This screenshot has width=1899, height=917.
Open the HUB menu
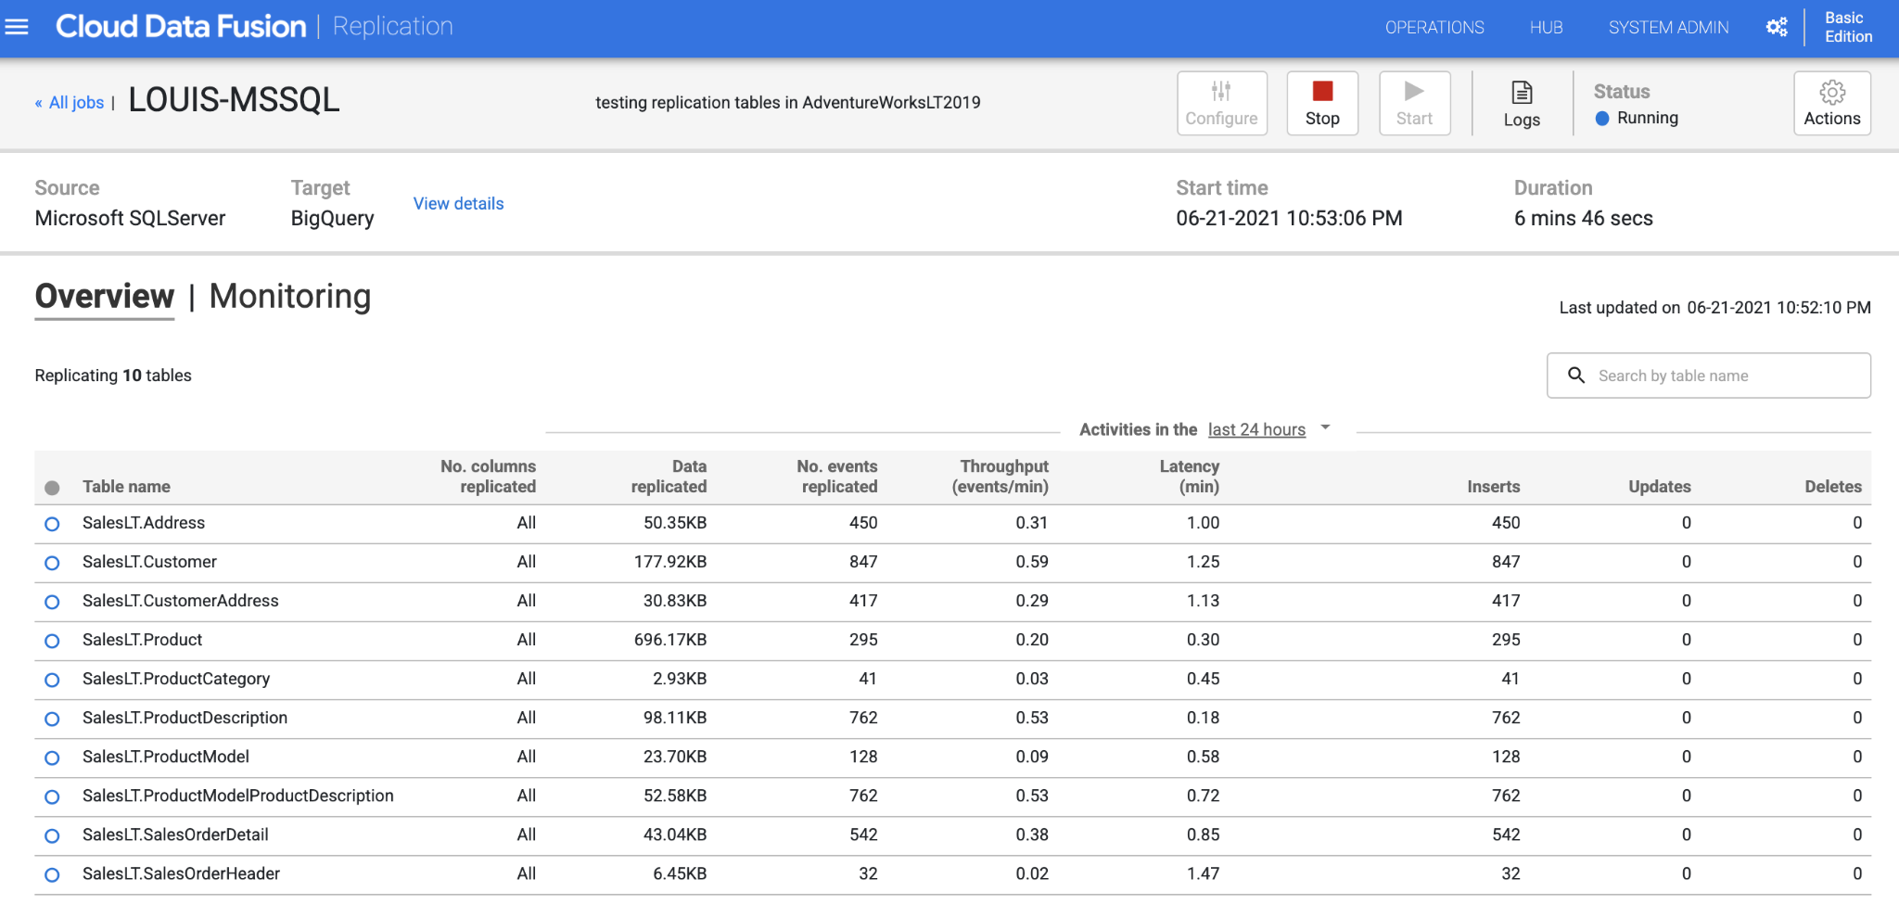[x=1547, y=28]
